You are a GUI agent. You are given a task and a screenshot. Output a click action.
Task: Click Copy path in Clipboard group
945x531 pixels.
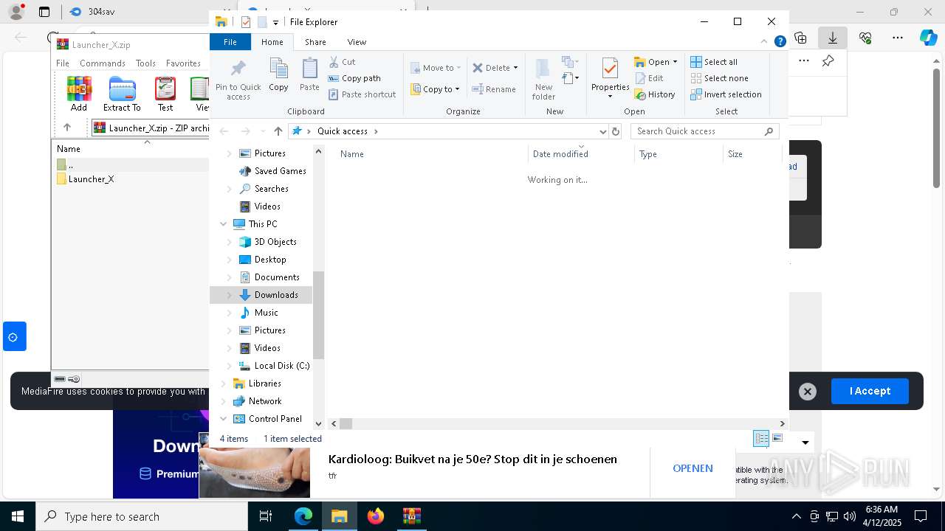point(354,78)
